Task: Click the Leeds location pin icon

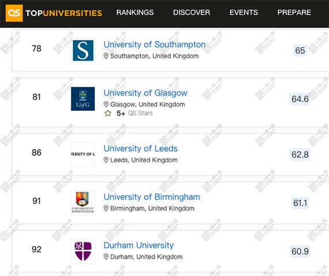Action: point(106,160)
